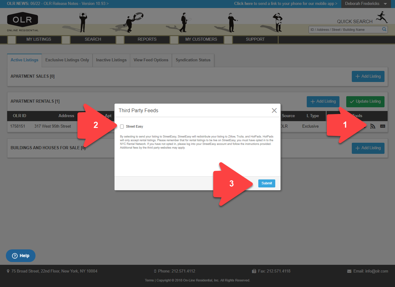
Task: Click the Third Party Feeds dialog title
Action: (x=139, y=110)
